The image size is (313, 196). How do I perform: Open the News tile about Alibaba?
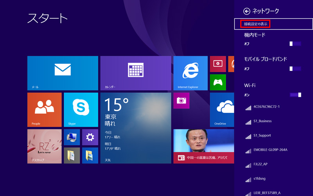[203, 146]
